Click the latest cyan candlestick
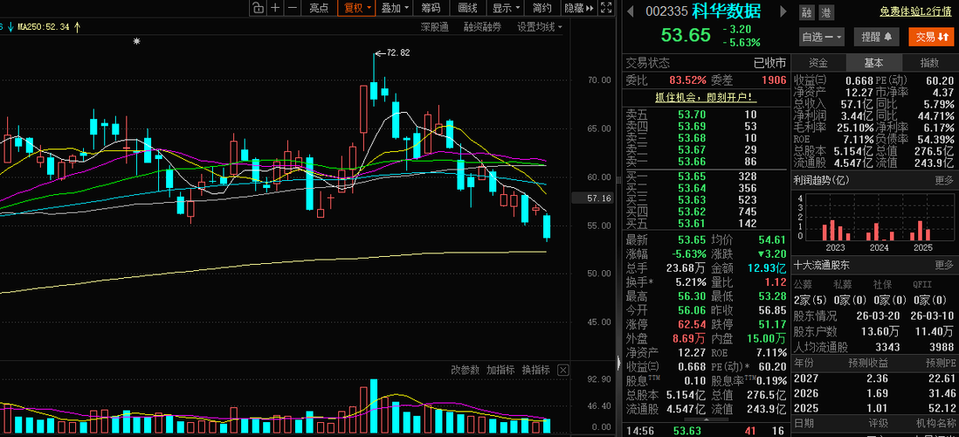Screen dimensions: 959x437 pos(547,227)
